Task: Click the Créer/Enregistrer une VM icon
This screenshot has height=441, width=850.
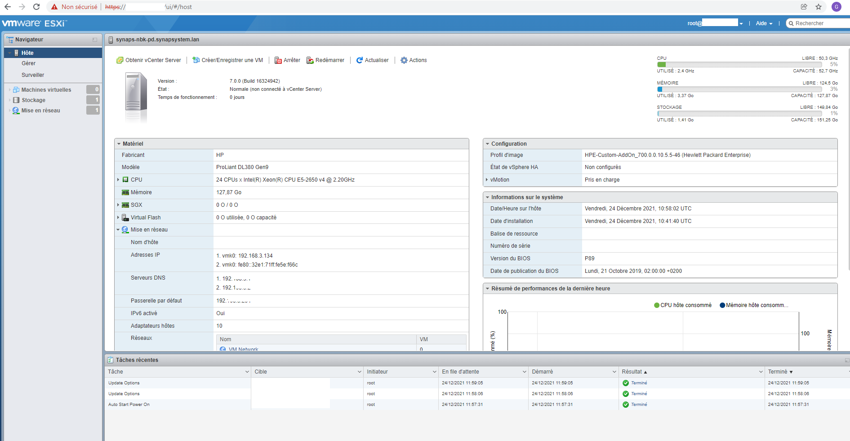Action: 196,60
